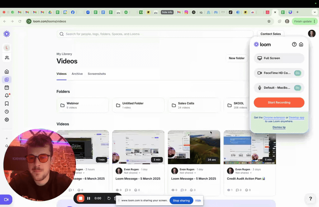Click Stop sharing button

coord(181,200)
